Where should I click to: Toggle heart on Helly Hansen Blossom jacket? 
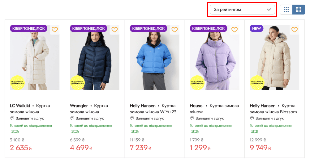[294, 30]
